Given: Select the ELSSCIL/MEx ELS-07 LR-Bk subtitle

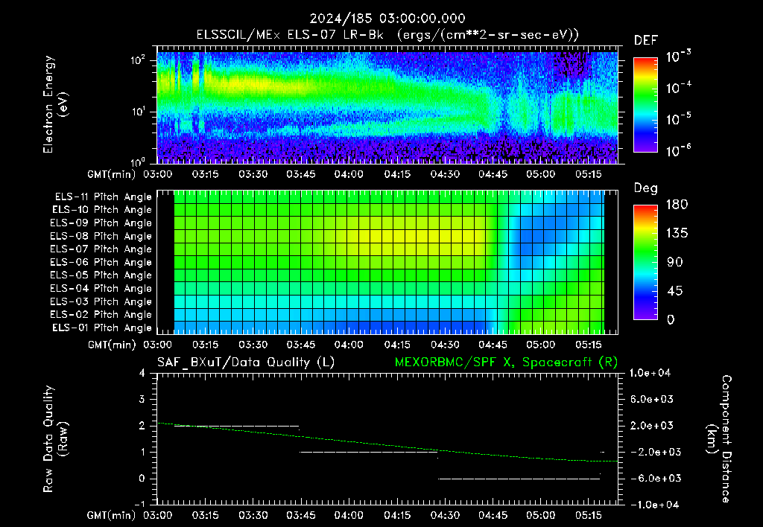Looking at the screenshot, I should 387,35.
